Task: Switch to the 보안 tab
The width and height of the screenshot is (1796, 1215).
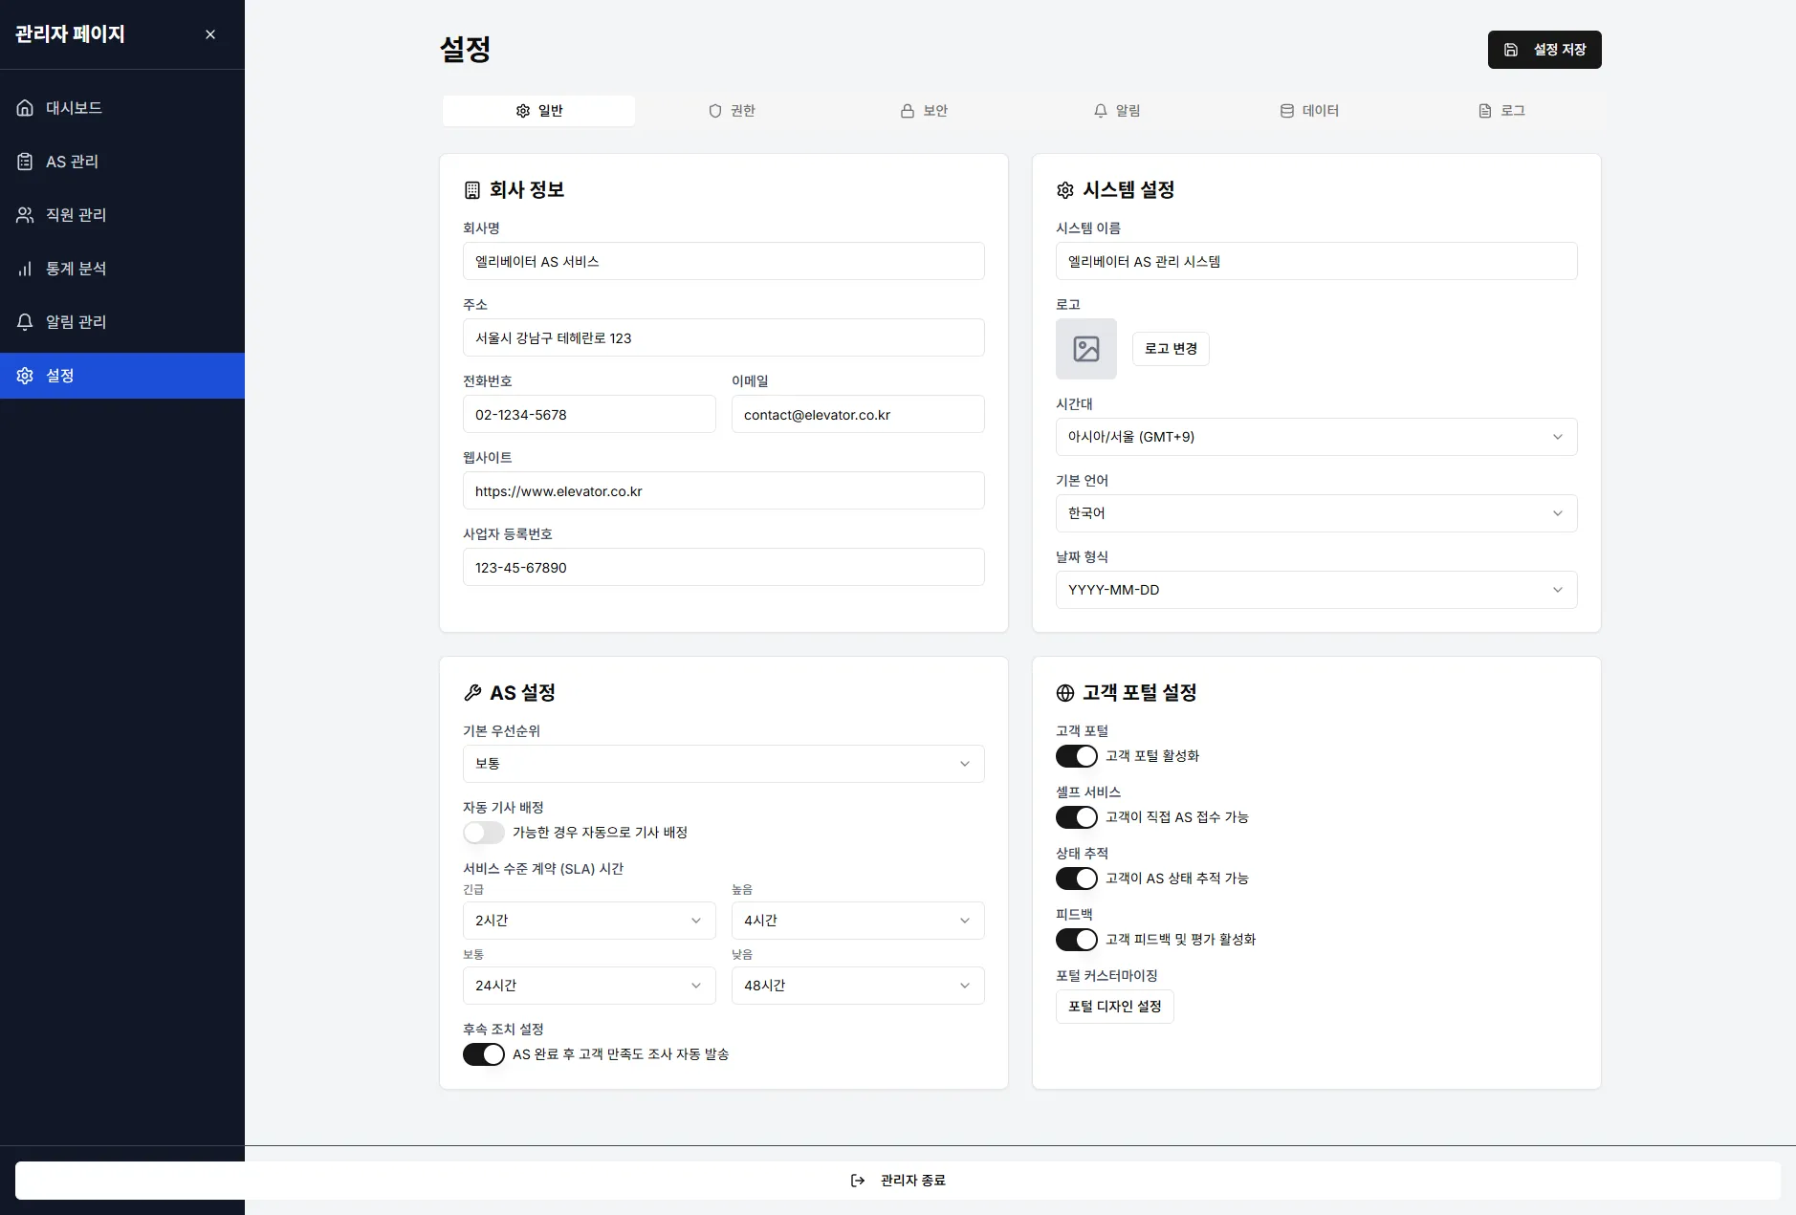Action: [924, 111]
